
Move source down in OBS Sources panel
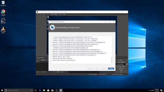coord(63,72)
